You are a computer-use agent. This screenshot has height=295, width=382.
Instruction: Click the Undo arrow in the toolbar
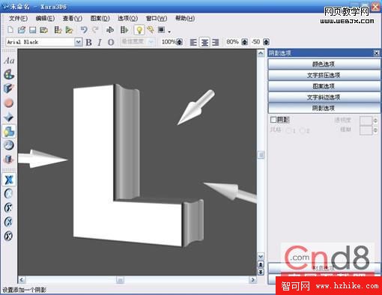[84, 30]
